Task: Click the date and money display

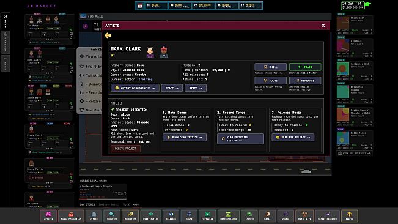Action: [x=353, y=6]
